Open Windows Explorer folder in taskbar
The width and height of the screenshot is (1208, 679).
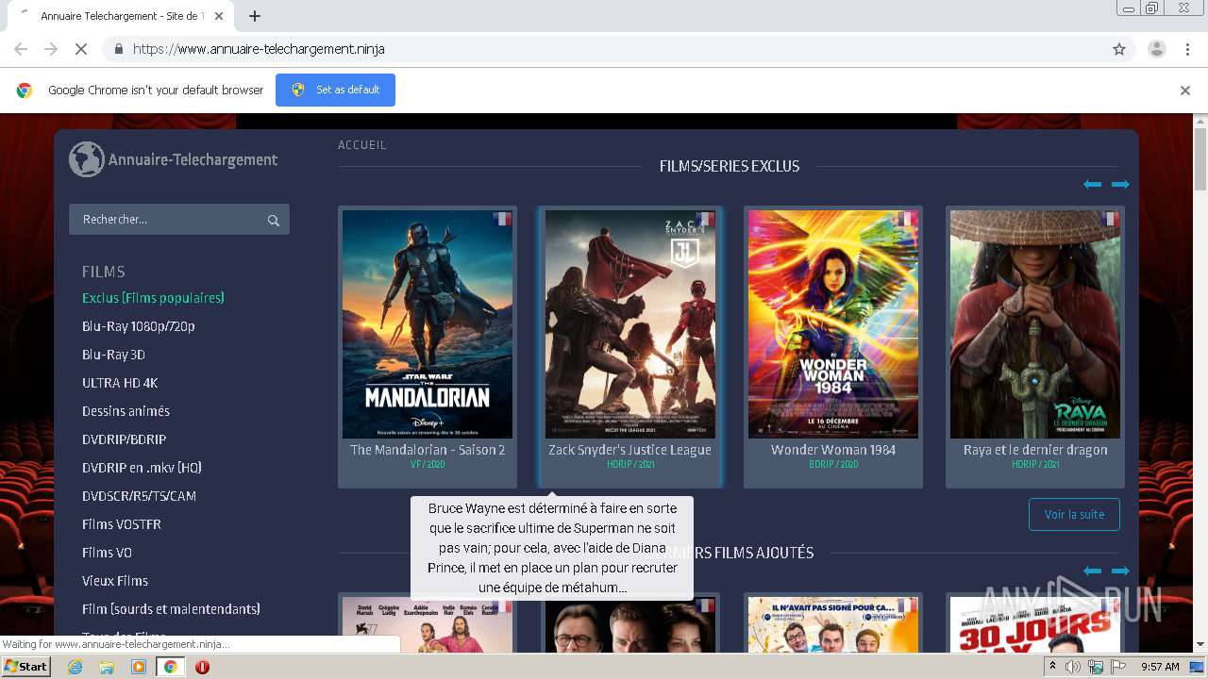coord(107,667)
